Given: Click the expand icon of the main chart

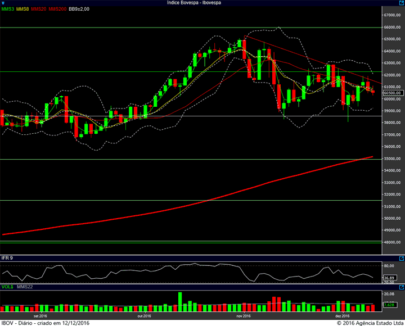Looking at the screenshot, I should click(x=402, y=3).
